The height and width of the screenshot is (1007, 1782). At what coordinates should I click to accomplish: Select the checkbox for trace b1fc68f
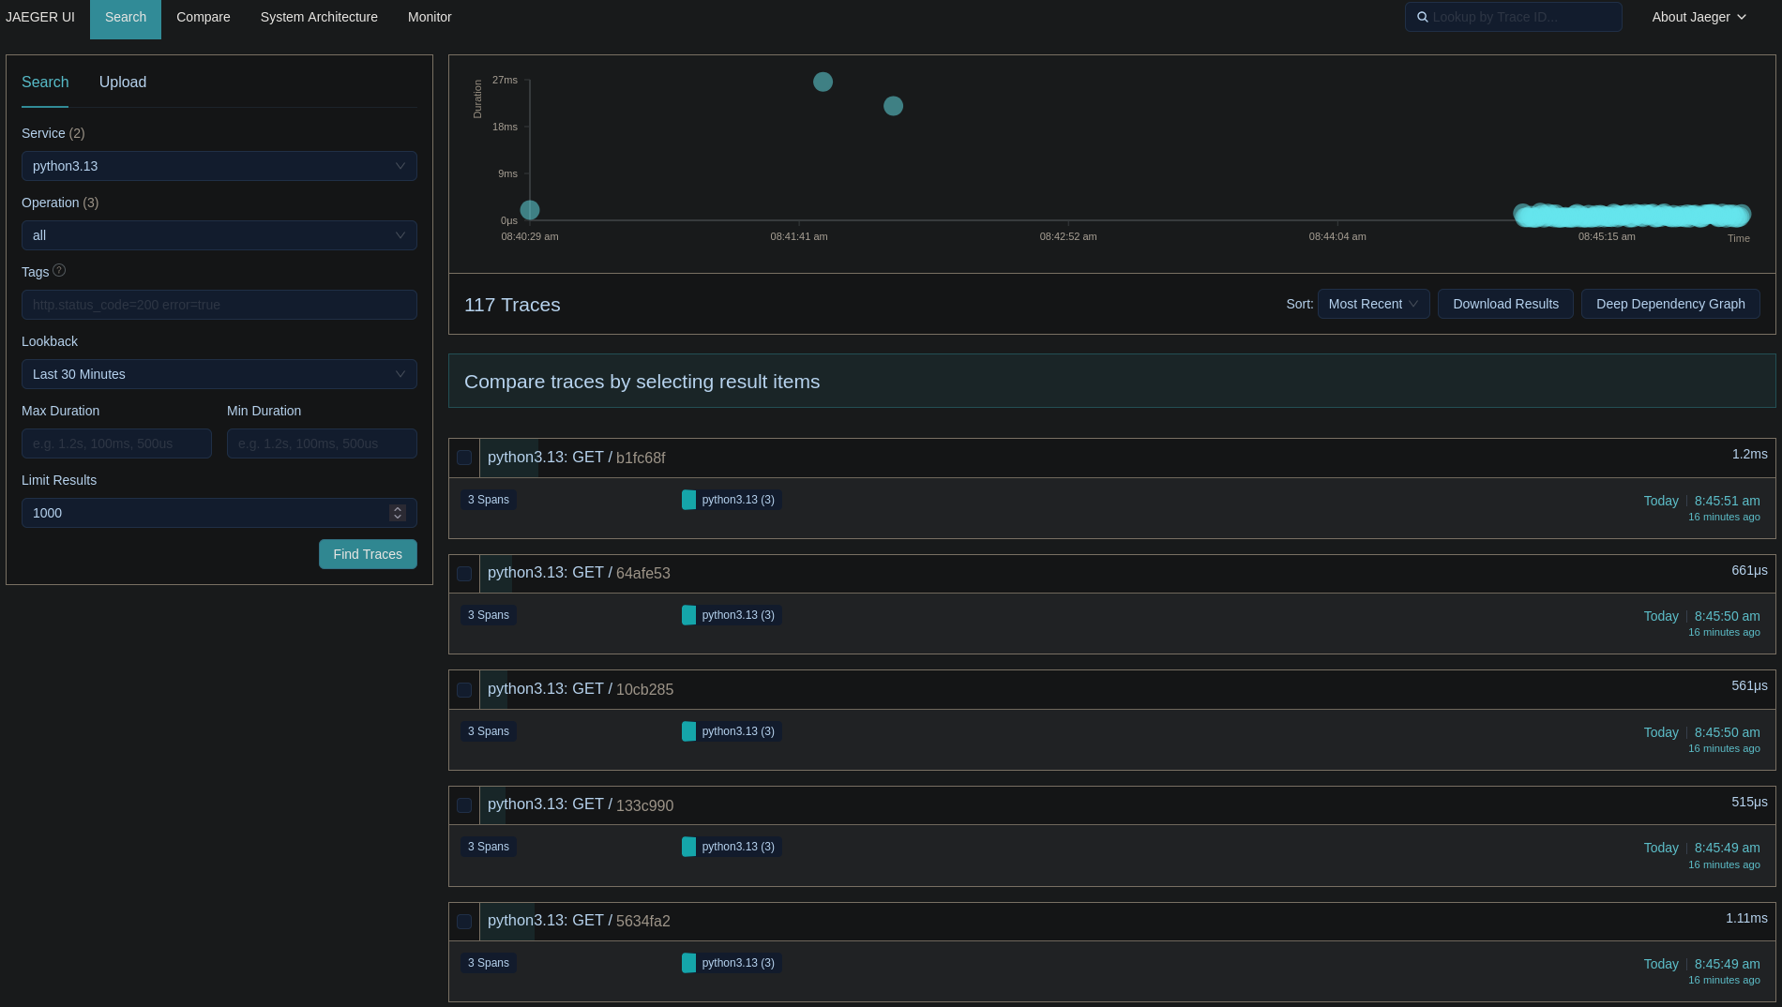click(464, 458)
